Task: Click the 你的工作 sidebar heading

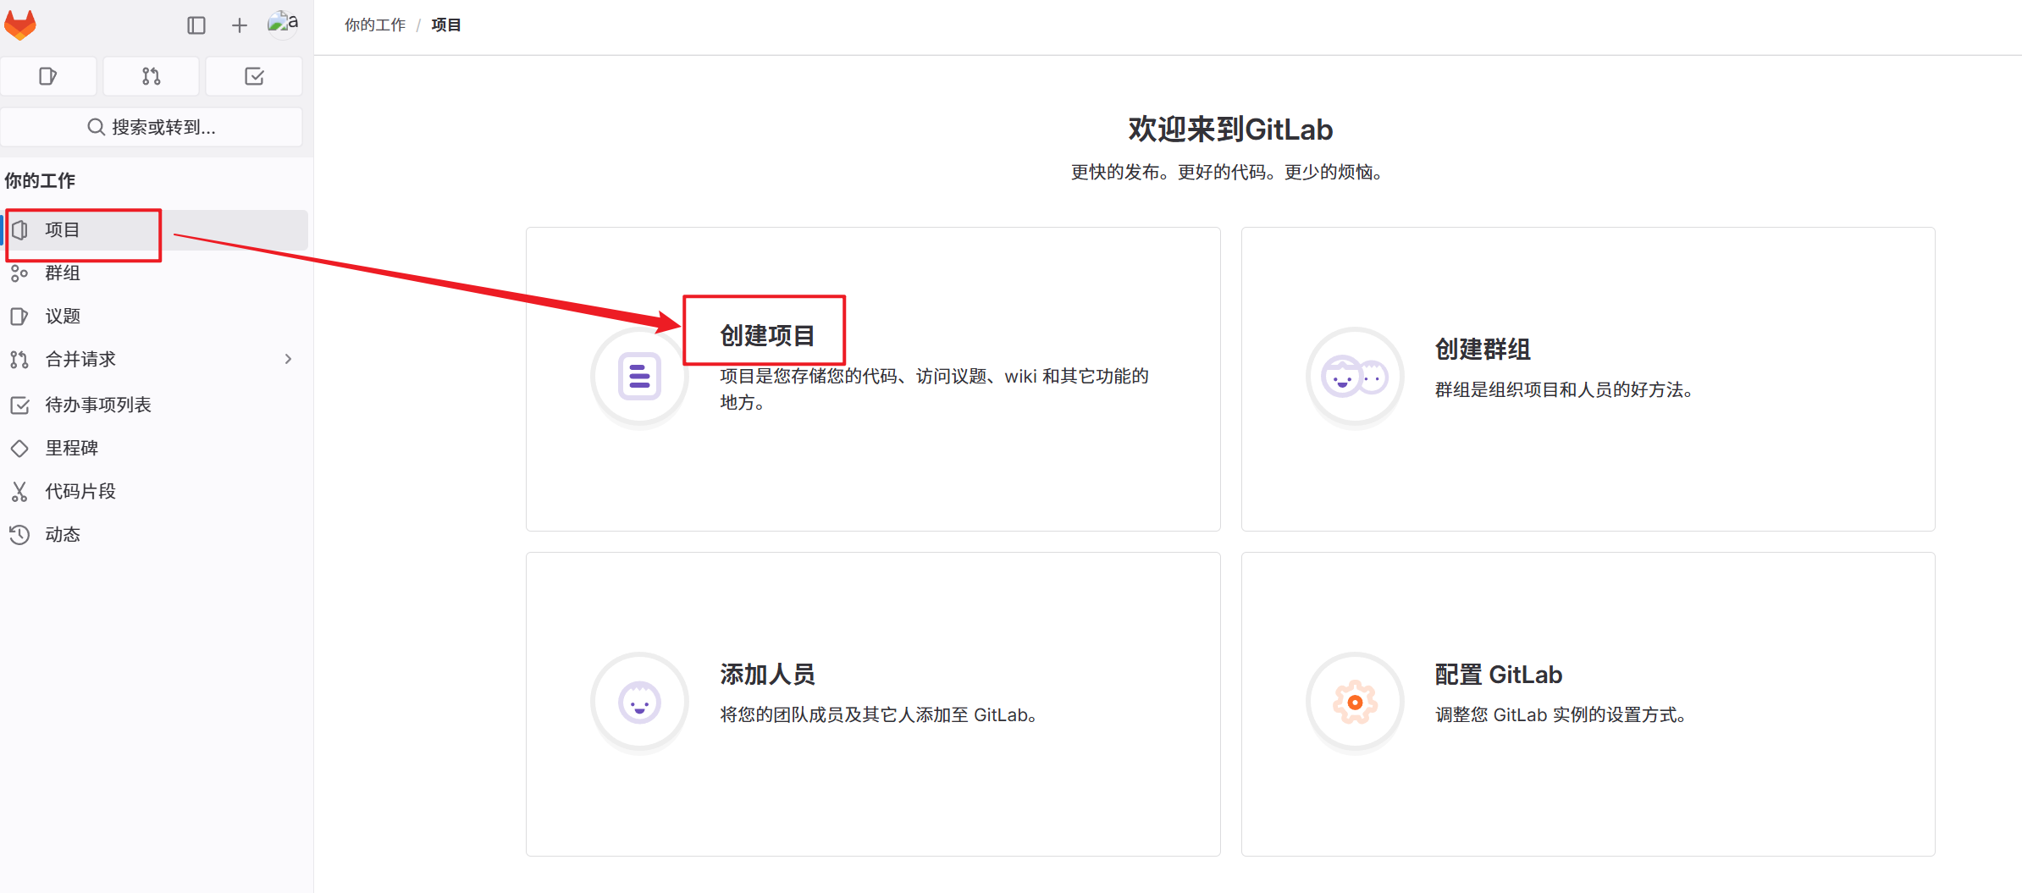Action: pyautogui.click(x=40, y=180)
